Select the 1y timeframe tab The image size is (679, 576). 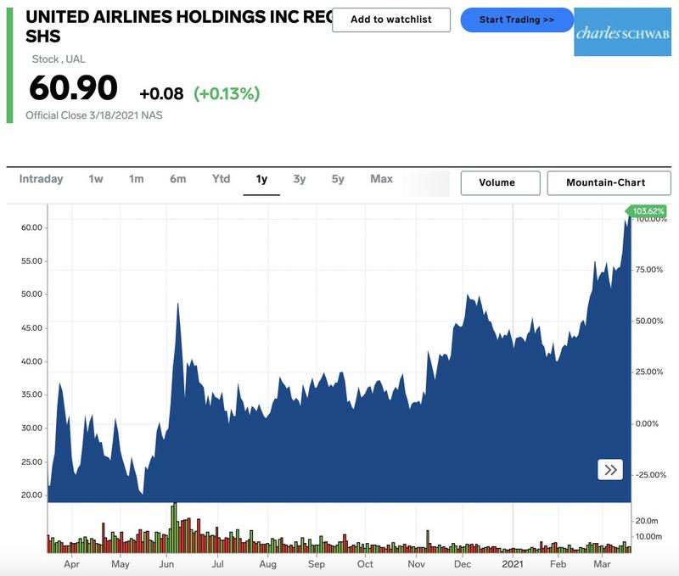coord(261,179)
